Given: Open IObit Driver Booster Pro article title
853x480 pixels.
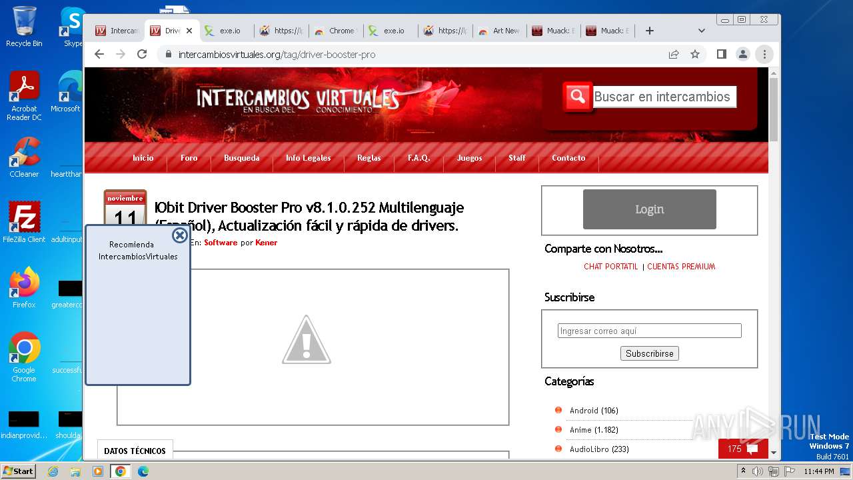Looking at the screenshot, I should [x=309, y=217].
